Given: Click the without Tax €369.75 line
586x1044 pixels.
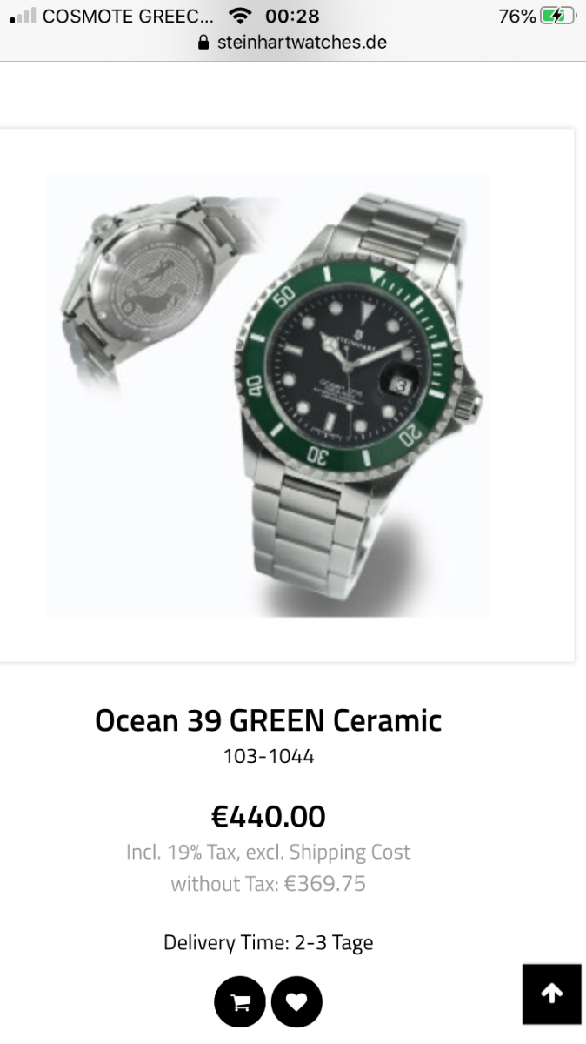Looking at the screenshot, I should [269, 884].
